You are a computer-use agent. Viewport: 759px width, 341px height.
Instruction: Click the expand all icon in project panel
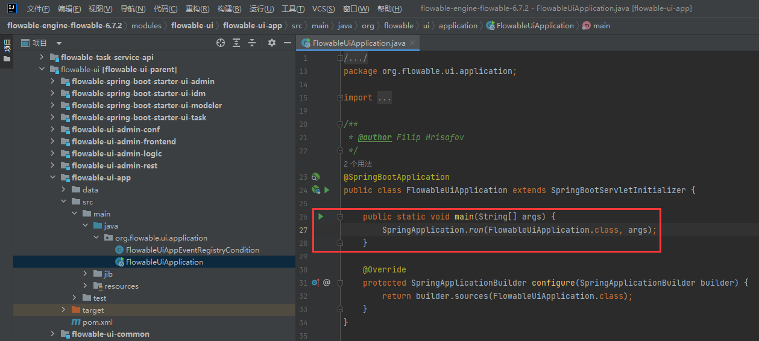click(x=236, y=43)
